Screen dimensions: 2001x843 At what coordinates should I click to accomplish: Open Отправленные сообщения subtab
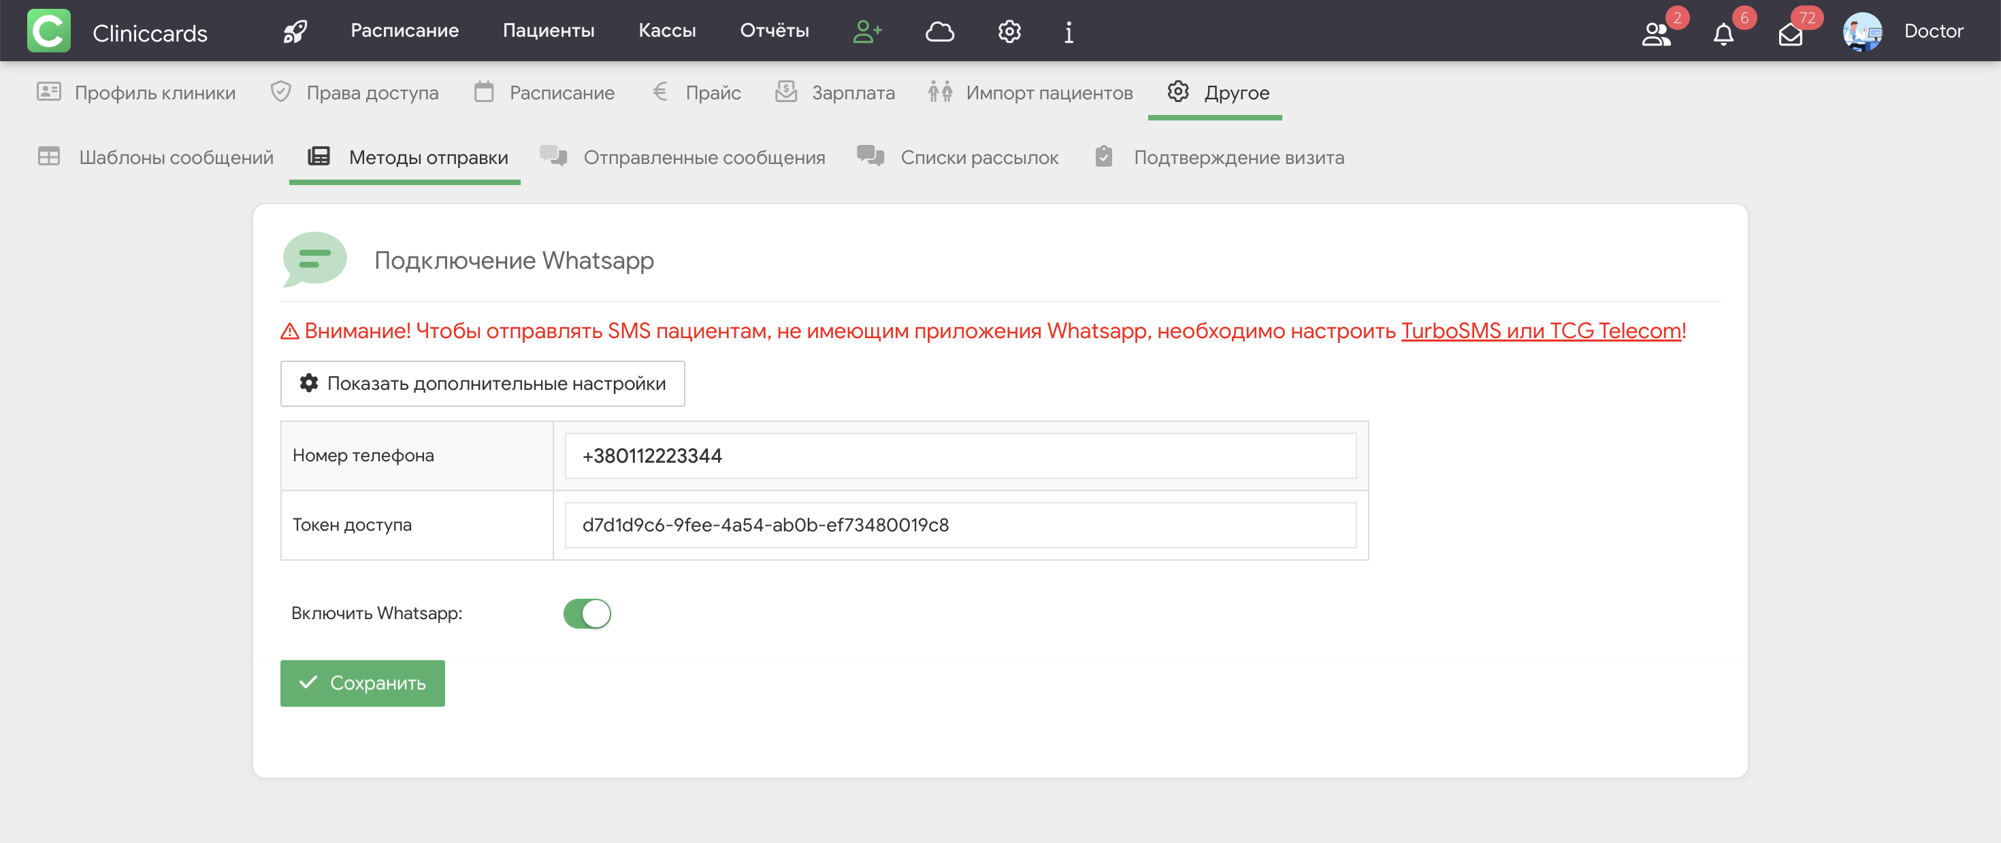point(683,156)
